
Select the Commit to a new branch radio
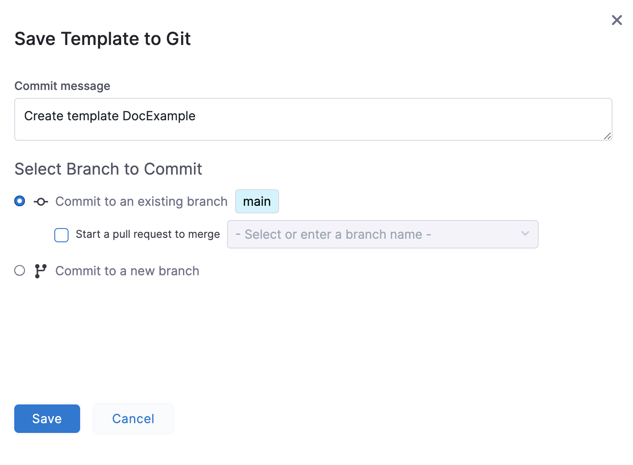coord(20,271)
